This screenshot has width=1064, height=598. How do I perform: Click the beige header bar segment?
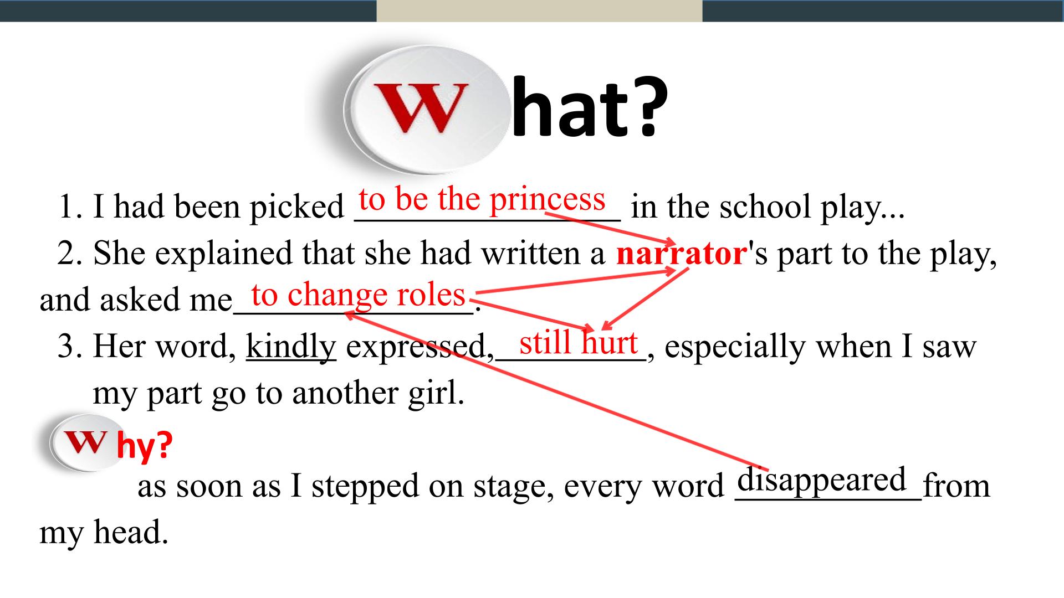point(539,11)
